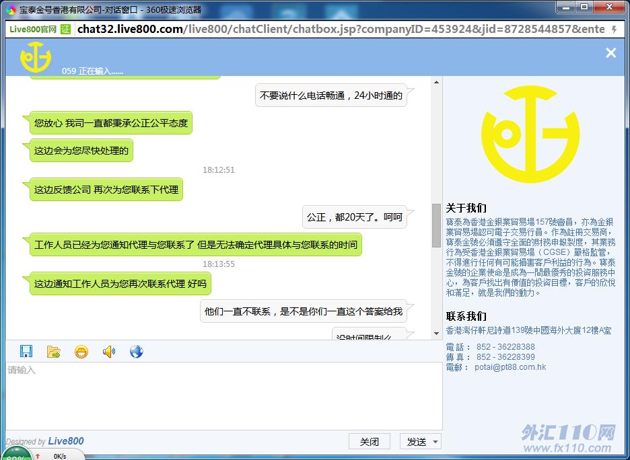Click message 工作人员已经为您通知代理与您联系了

196,244
